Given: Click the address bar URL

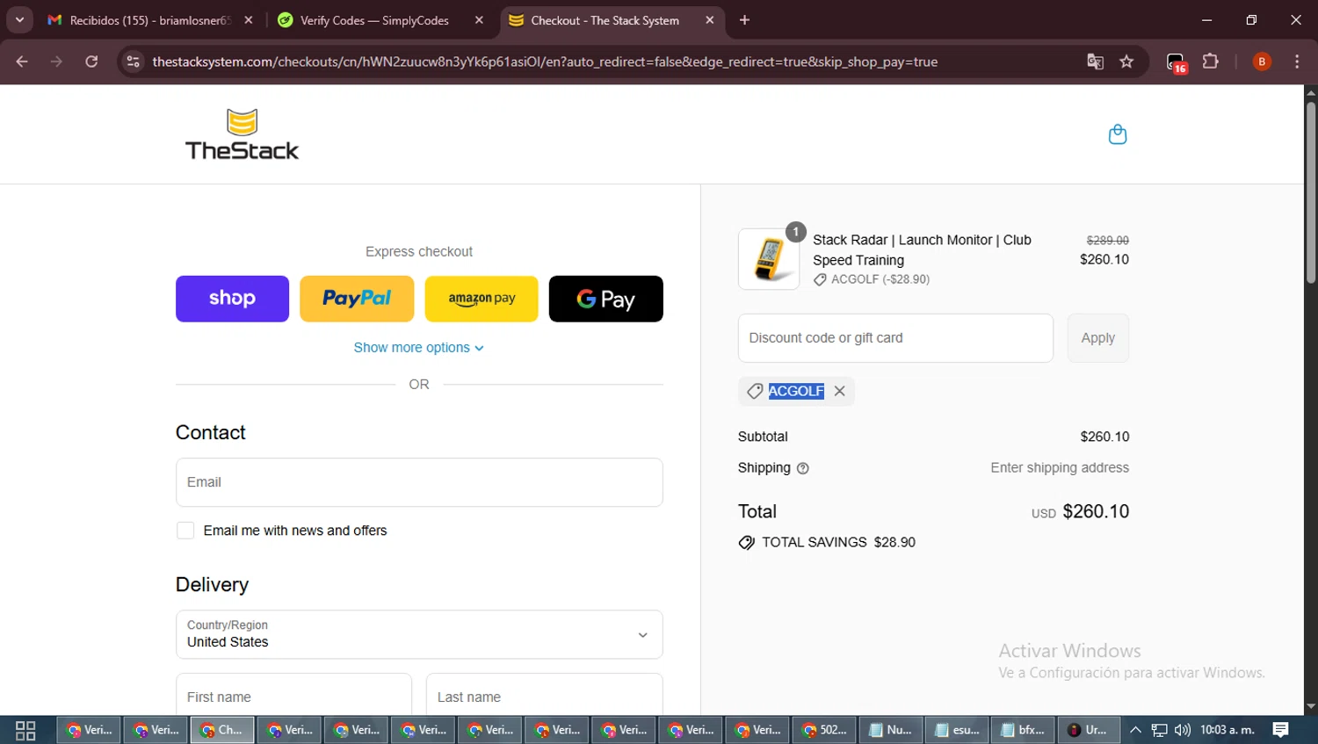Looking at the screenshot, I should coord(545,61).
